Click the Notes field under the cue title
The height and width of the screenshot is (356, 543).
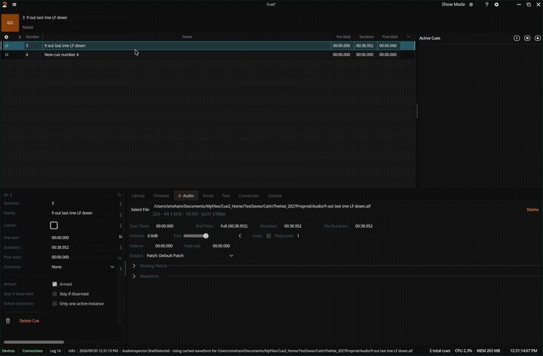point(77,27)
